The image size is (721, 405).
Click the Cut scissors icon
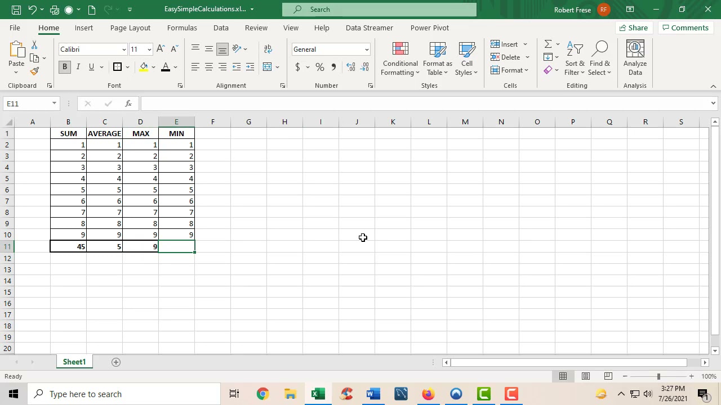34,45
